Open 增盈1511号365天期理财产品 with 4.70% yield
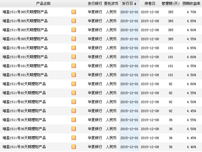This screenshot has width=202, height=152. pos(25,12)
